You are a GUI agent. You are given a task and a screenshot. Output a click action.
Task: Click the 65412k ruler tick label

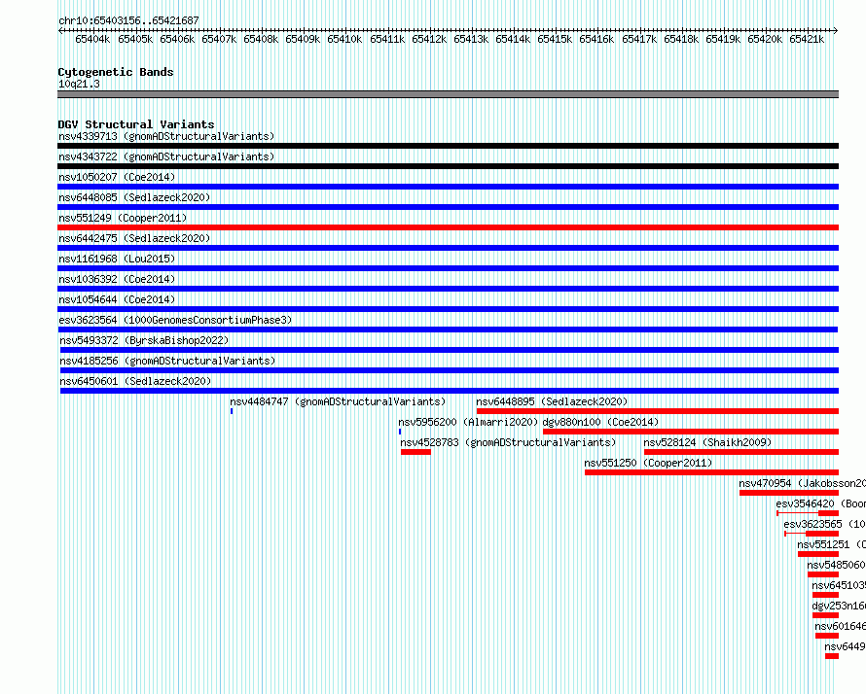[x=428, y=39]
